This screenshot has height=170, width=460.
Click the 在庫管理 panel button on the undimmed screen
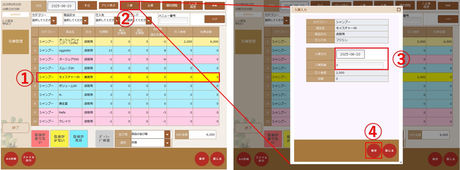tap(16, 41)
